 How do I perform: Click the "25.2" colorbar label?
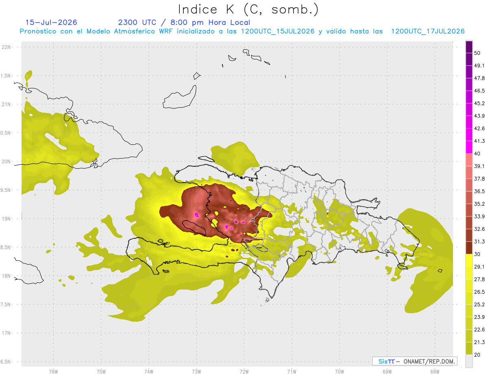(479, 305)
